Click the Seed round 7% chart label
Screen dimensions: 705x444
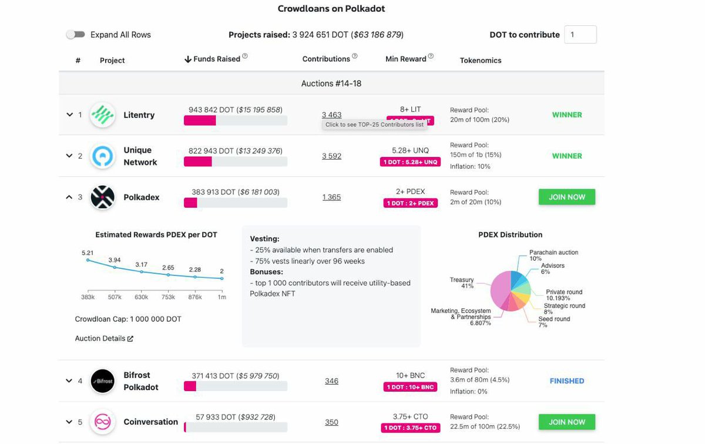click(554, 322)
